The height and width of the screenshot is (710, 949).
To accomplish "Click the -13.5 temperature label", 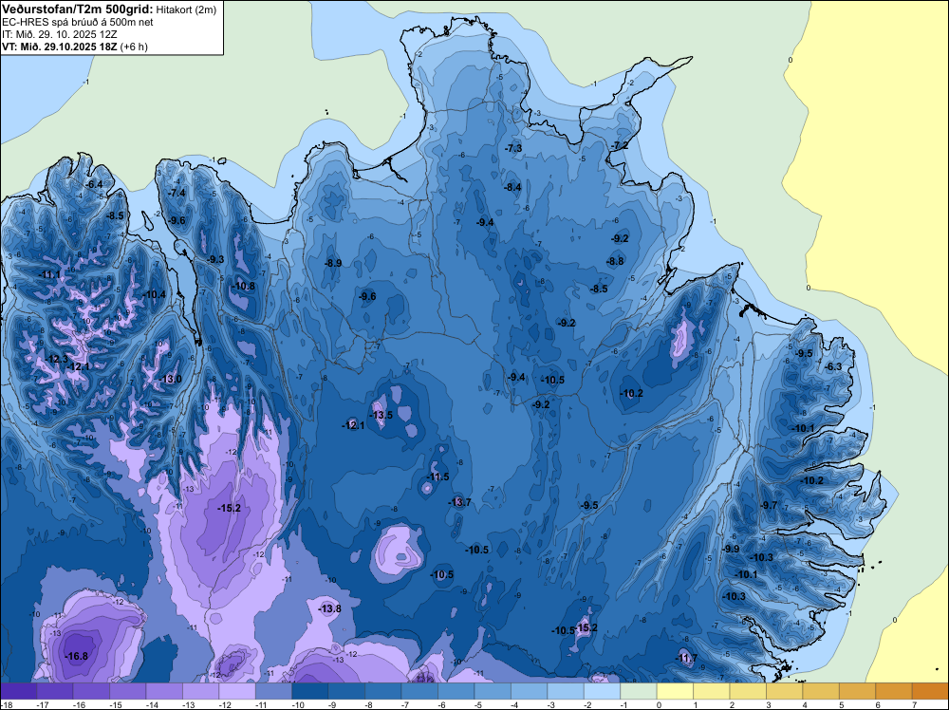I will (381, 415).
